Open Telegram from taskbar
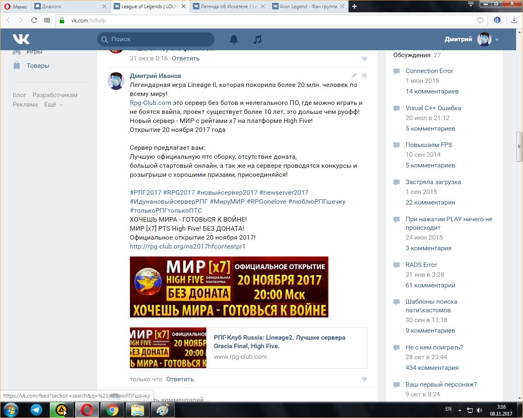Image resolution: width=523 pixels, height=418 pixels. [x=36, y=410]
